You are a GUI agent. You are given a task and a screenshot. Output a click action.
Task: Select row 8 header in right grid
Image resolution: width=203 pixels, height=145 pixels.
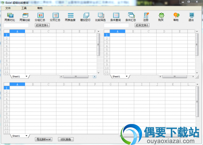(107, 61)
